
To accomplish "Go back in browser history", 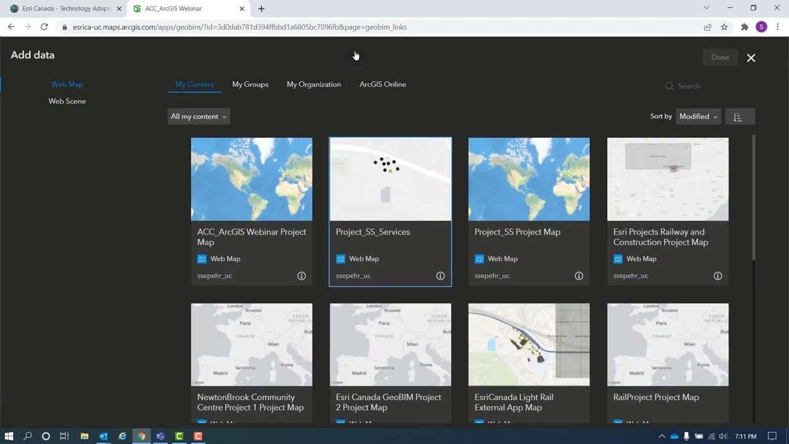I will [11, 27].
